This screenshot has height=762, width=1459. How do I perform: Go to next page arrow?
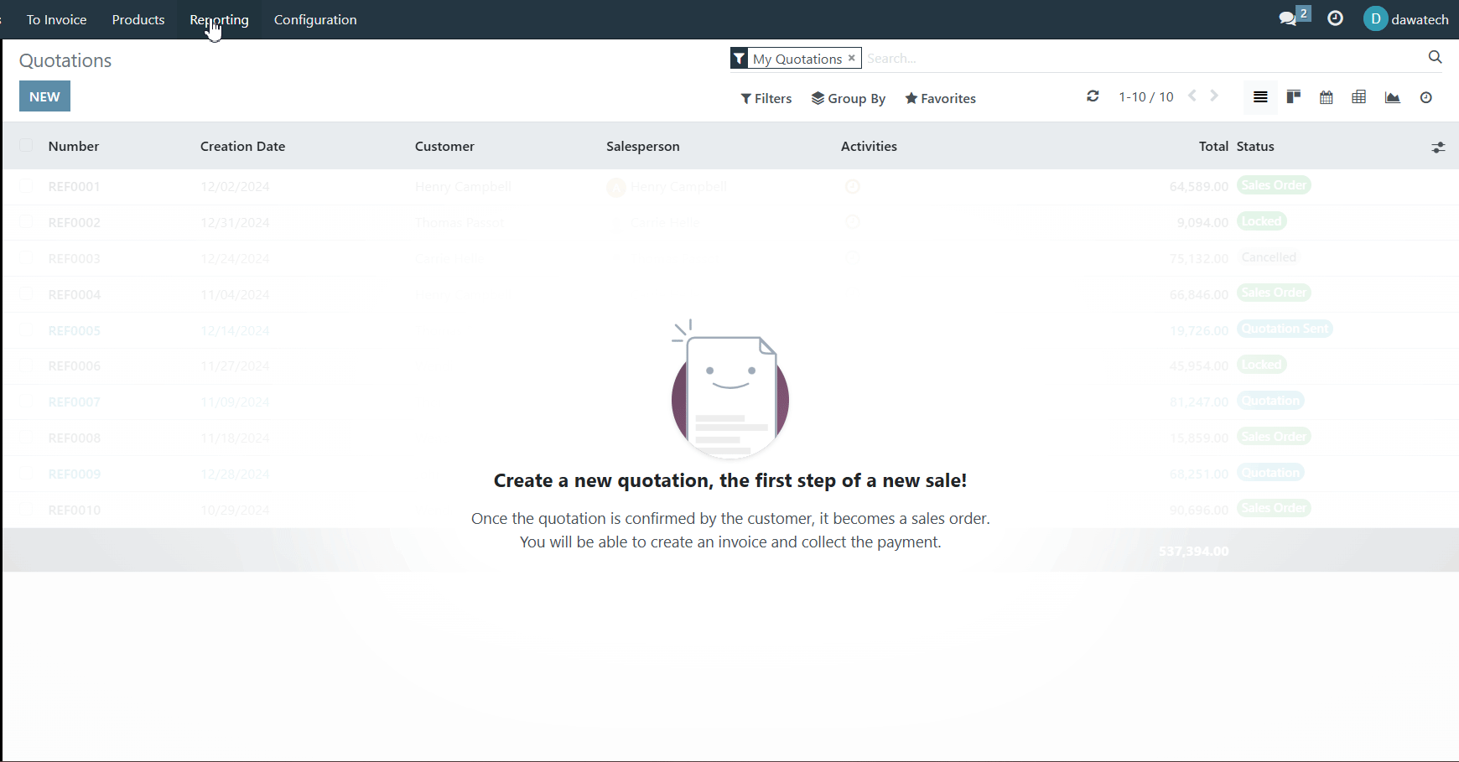pos(1214,96)
